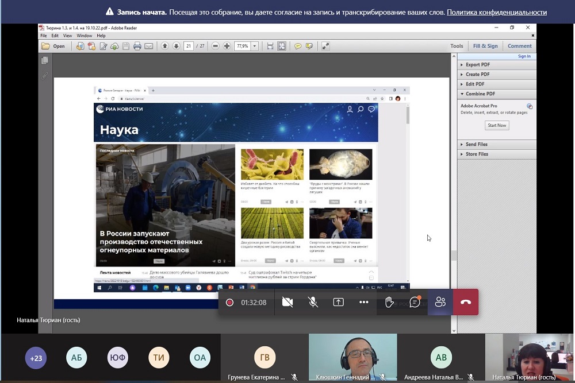This screenshot has width=575, height=383.
Task: Open the View menu
Action: tap(67, 36)
